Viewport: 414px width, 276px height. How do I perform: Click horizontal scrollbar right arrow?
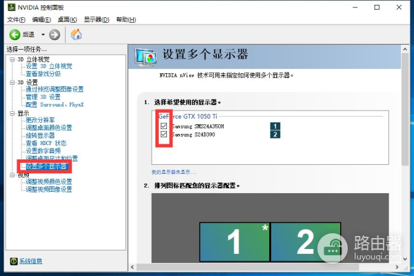click(397, 267)
